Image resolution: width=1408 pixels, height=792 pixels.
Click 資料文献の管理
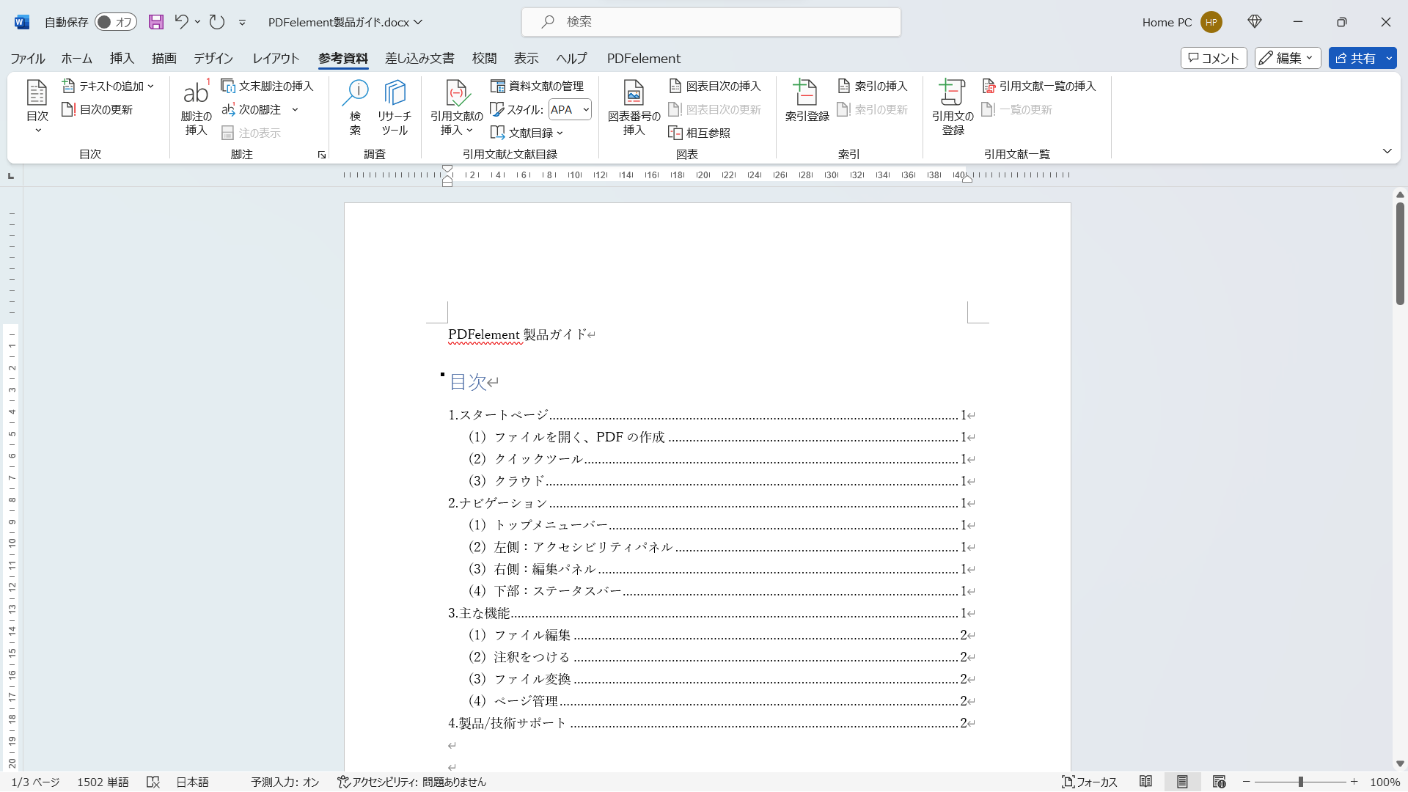[537, 87]
